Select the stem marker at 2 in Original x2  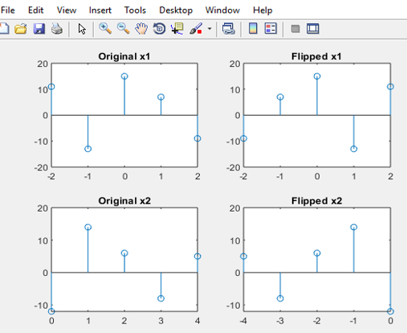(124, 253)
